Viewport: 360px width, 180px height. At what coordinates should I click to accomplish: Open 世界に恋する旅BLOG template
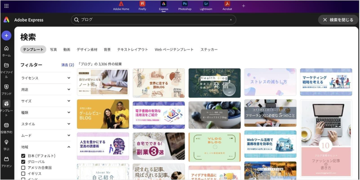point(159,83)
